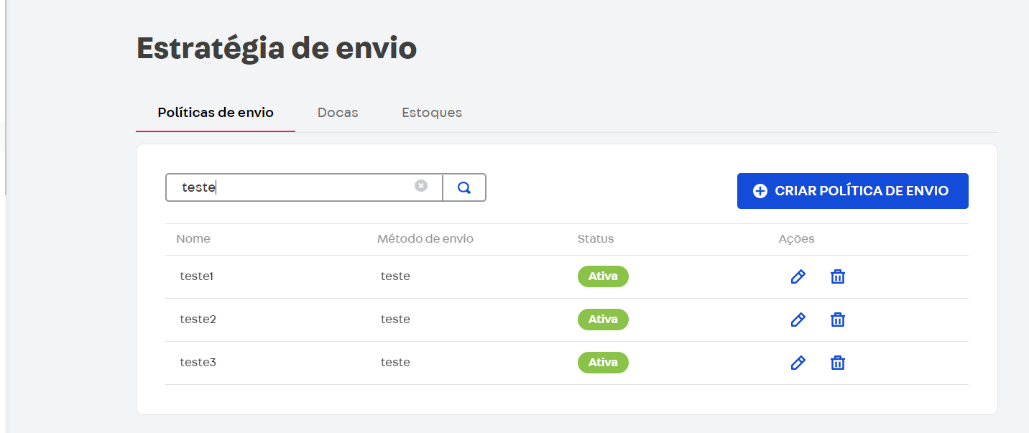The width and height of the screenshot is (1029, 433).
Task: Click teste shipping method in teste2 row
Action: point(395,320)
